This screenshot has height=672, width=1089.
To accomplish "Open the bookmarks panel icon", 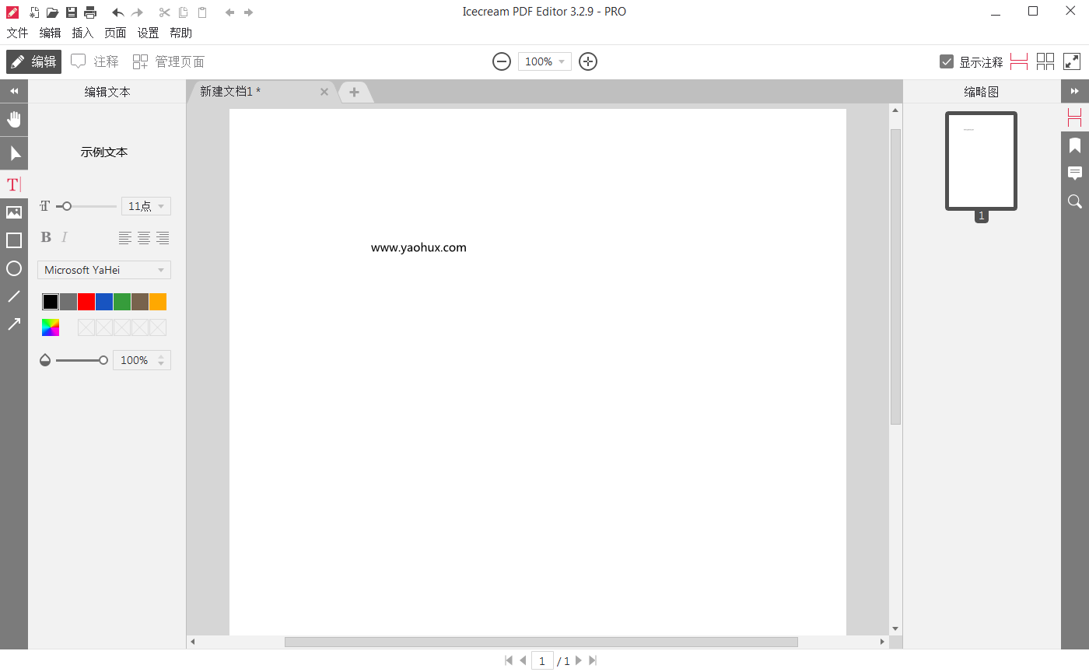I will [x=1075, y=145].
